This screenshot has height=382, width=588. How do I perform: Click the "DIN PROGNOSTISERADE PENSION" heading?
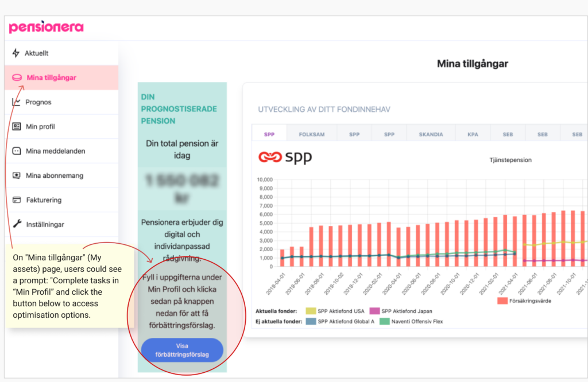[179, 109]
